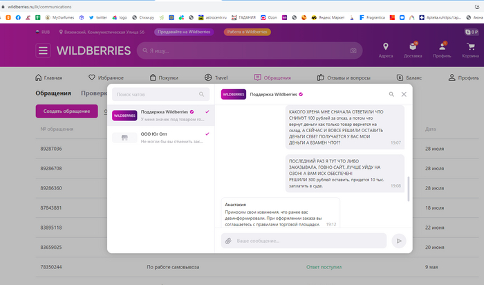Open ГАДАНИЯ bookmark
The height and width of the screenshot is (285, 484).
click(243, 17)
